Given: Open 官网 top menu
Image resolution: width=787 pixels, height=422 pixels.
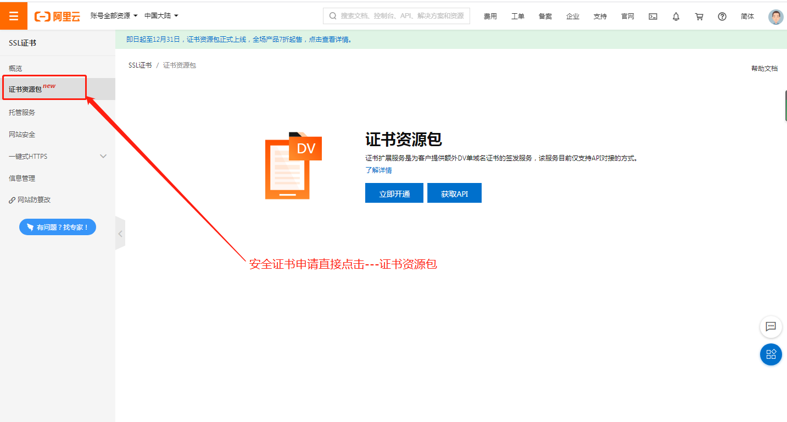Looking at the screenshot, I should tap(628, 16).
